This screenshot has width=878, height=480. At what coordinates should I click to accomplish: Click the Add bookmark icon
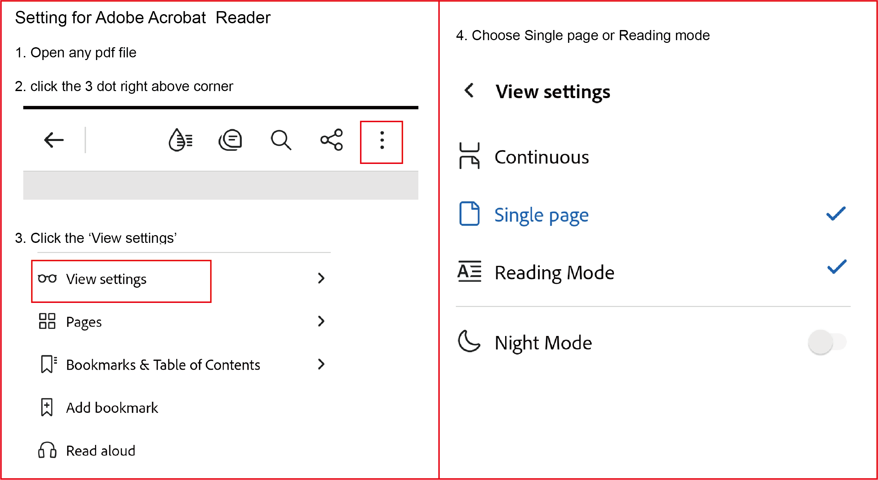point(47,408)
